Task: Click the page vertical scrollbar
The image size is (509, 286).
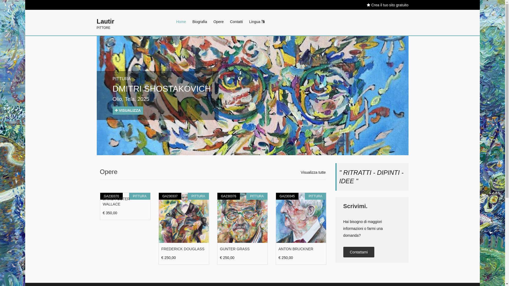Action: [507, 143]
